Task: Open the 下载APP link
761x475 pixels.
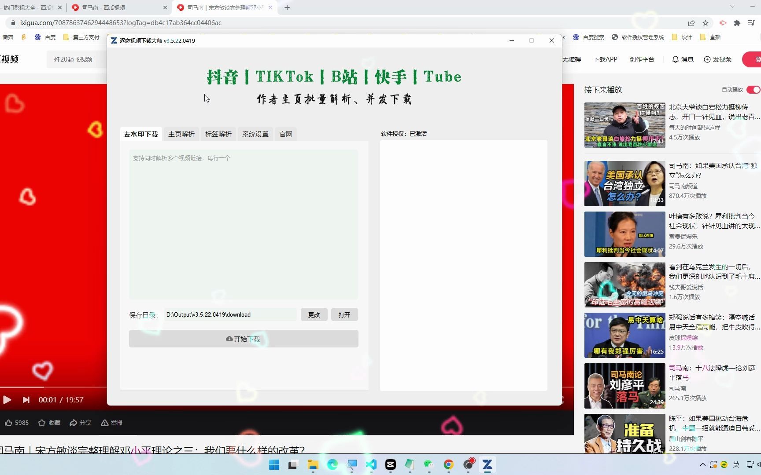Action: (605, 59)
